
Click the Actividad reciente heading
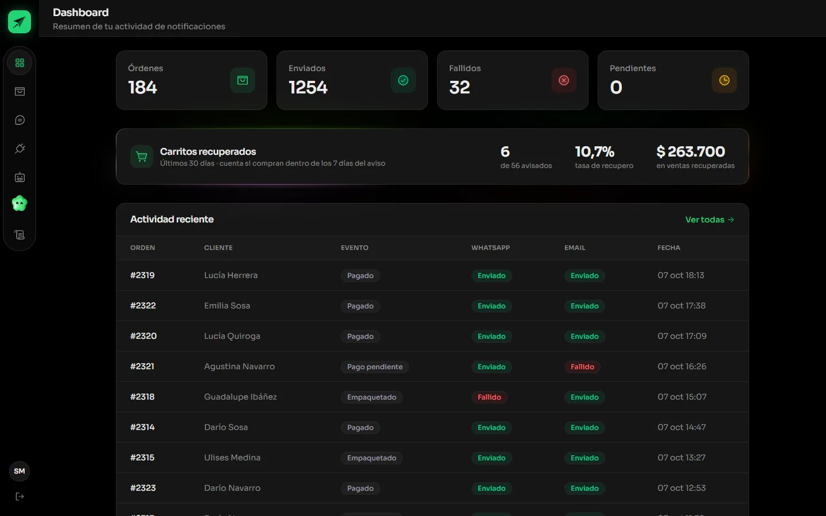click(x=172, y=219)
